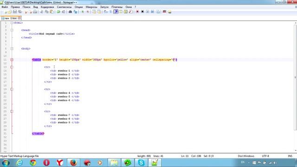Show the Function List panel icon
The image size is (297, 167).
(131, 12)
